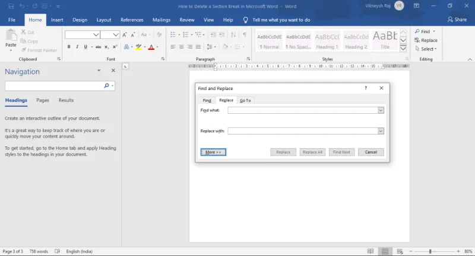Switch to the Layout tab
The width and height of the screenshot is (475, 256).
pyautogui.click(x=104, y=20)
